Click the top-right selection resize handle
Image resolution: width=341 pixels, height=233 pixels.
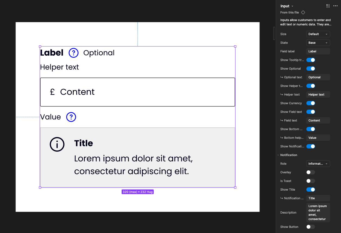pyautogui.click(x=235, y=46)
